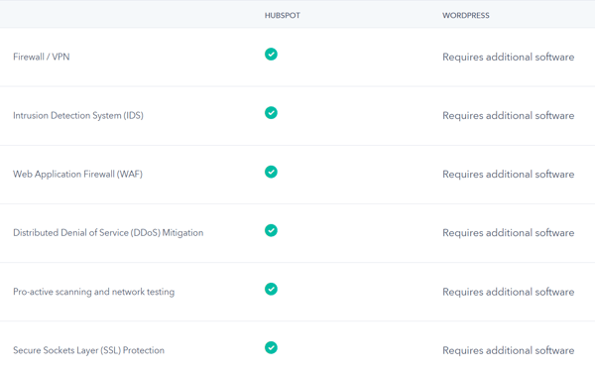Image resolution: width=595 pixels, height=376 pixels.
Task: Click 'Requires additional software' in SSL Protection row
Action: tap(508, 350)
